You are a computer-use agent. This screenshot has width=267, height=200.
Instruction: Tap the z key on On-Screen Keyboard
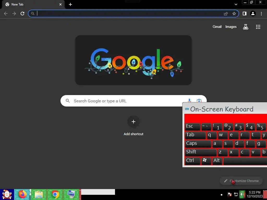[x=223, y=152]
